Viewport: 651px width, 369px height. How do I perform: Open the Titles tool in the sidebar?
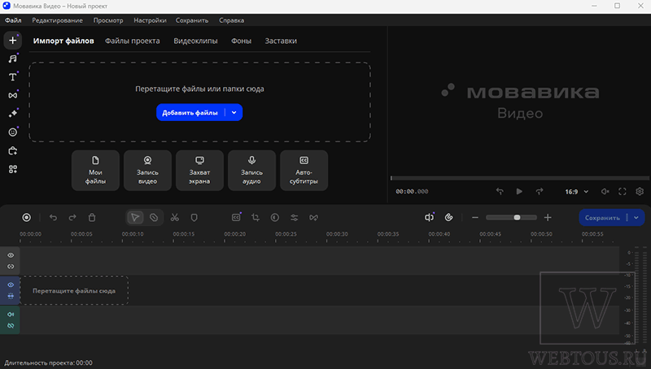click(12, 77)
